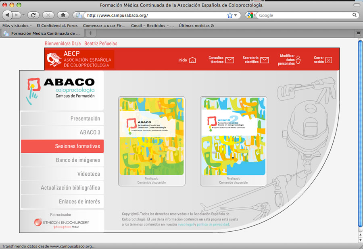Click the Cerrar sesión X icon

click(328, 60)
